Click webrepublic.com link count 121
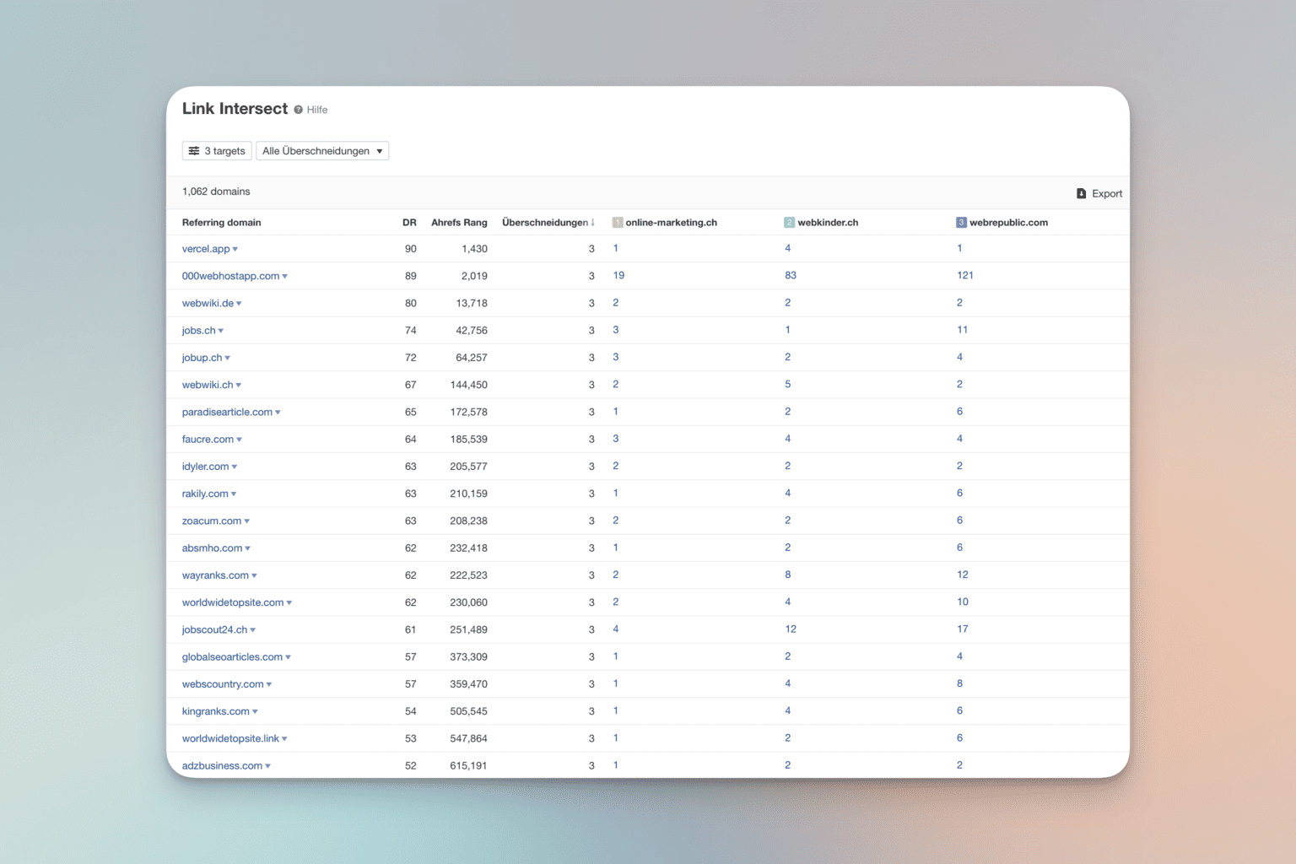 click(965, 275)
